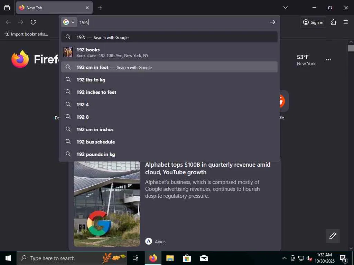Select '192 lbs to kg' suggestion
The image size is (354, 265).
point(169,80)
